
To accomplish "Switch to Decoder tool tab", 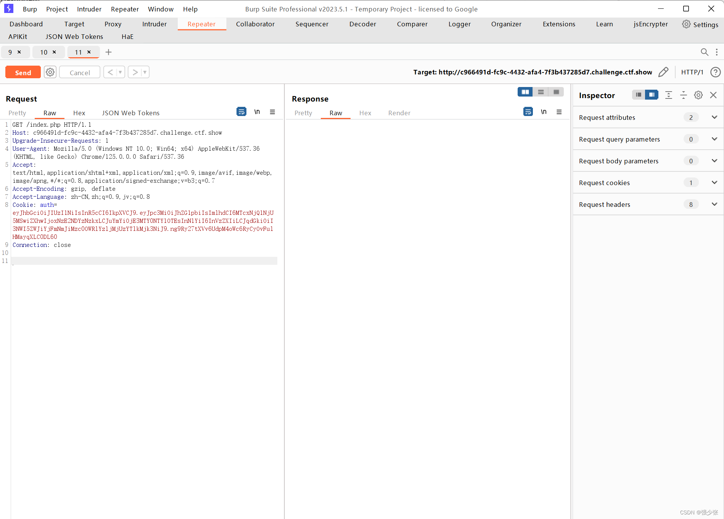I will pyautogui.click(x=362, y=24).
